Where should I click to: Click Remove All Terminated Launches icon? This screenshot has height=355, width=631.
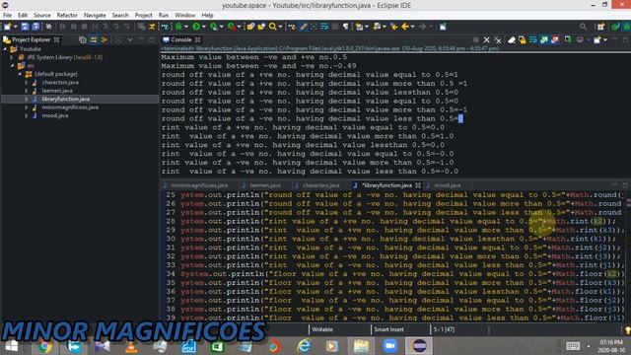click(498, 39)
